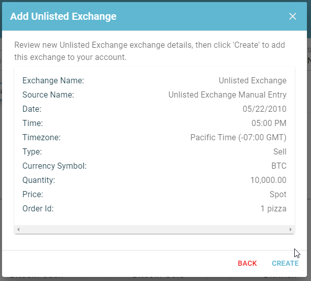Click the 05:00 PM time value
The image size is (311, 281).
pos(269,123)
